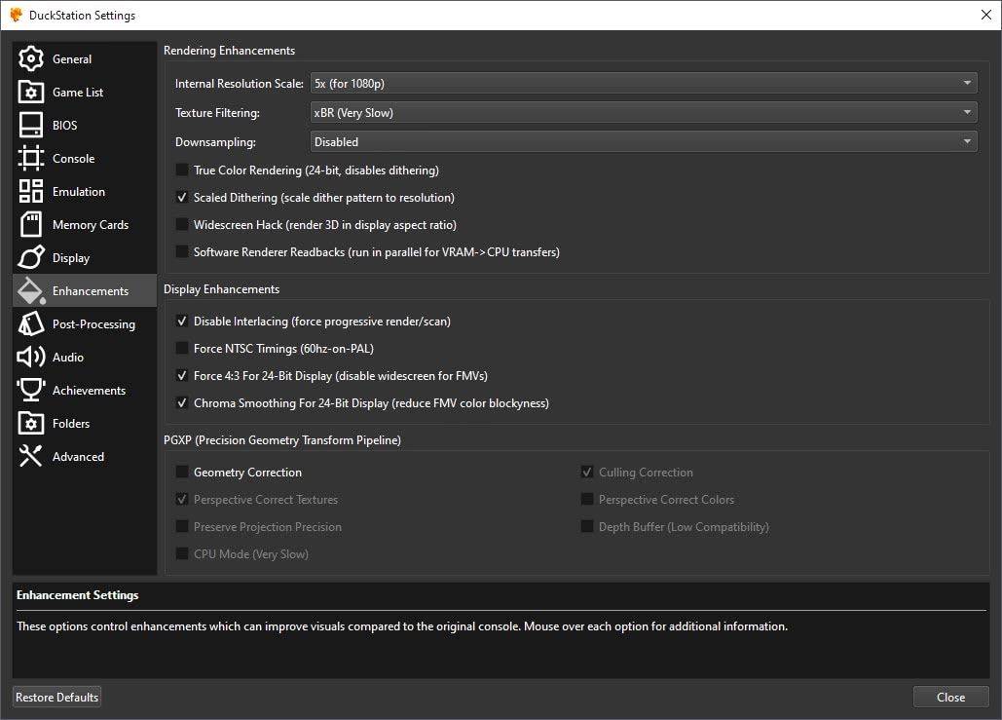Go to the Emulation settings page
This screenshot has width=1002, height=720.
point(78,192)
